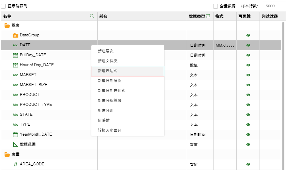The image size is (289, 170).
Task: Collapse the 维度 folder
Action: (7, 25)
